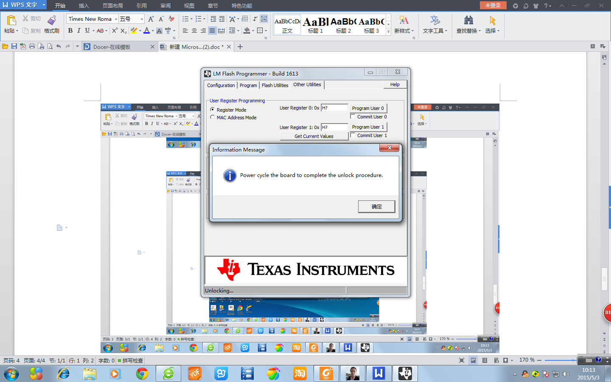Check the Commit User 0 checkbox
The width and height of the screenshot is (611, 382).
pyautogui.click(x=353, y=116)
